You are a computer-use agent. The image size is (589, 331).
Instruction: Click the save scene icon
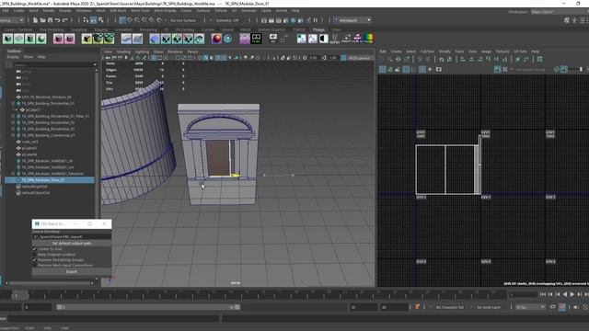click(50, 20)
